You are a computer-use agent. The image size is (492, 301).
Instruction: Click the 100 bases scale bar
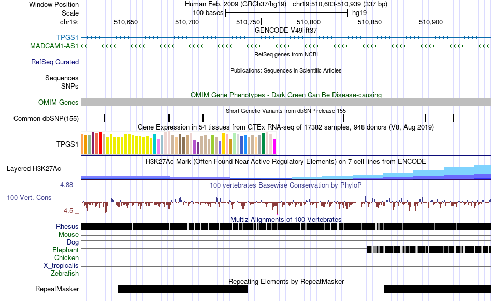[286, 13]
